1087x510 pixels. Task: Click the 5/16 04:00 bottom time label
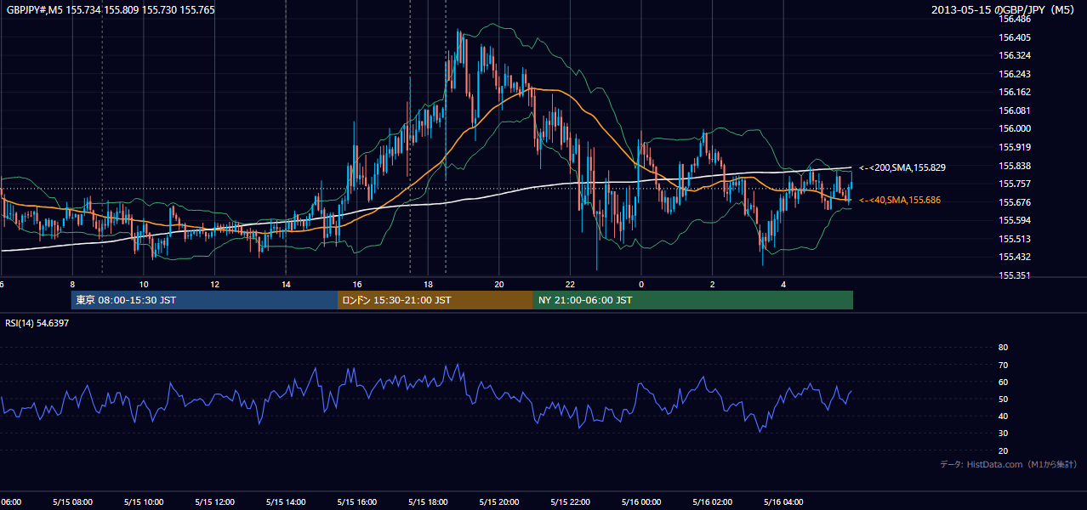click(x=783, y=502)
